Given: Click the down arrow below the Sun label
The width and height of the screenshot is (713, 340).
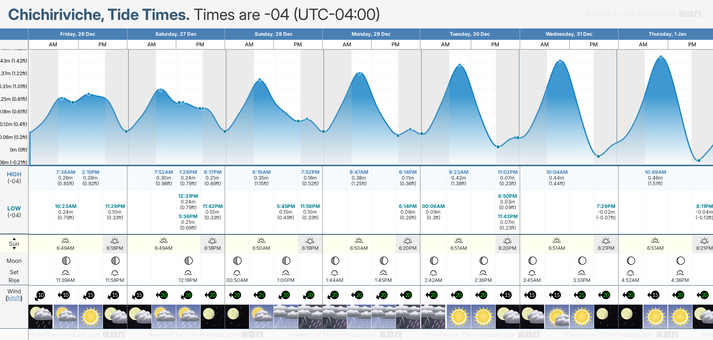Looking at the screenshot, I should point(14,248).
